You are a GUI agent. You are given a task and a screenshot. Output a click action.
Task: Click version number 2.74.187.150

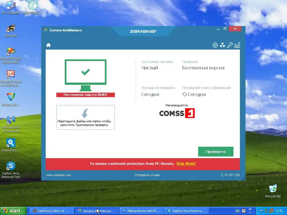(x=230, y=175)
